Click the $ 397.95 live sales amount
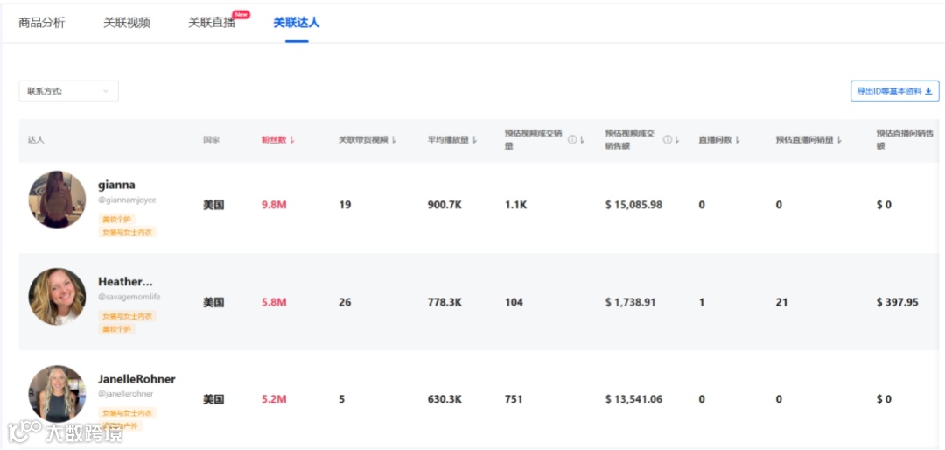Image resolution: width=945 pixels, height=450 pixels. point(898,302)
